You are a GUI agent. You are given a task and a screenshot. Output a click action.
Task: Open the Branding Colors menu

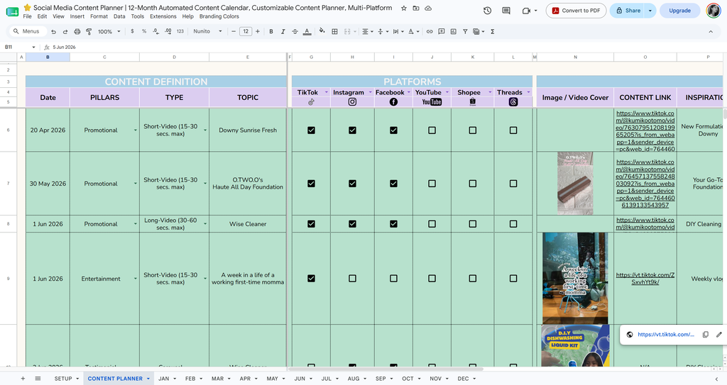219,16
